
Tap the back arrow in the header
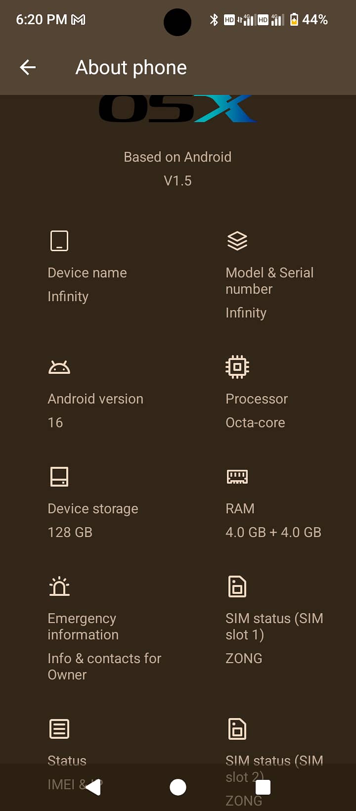28,67
